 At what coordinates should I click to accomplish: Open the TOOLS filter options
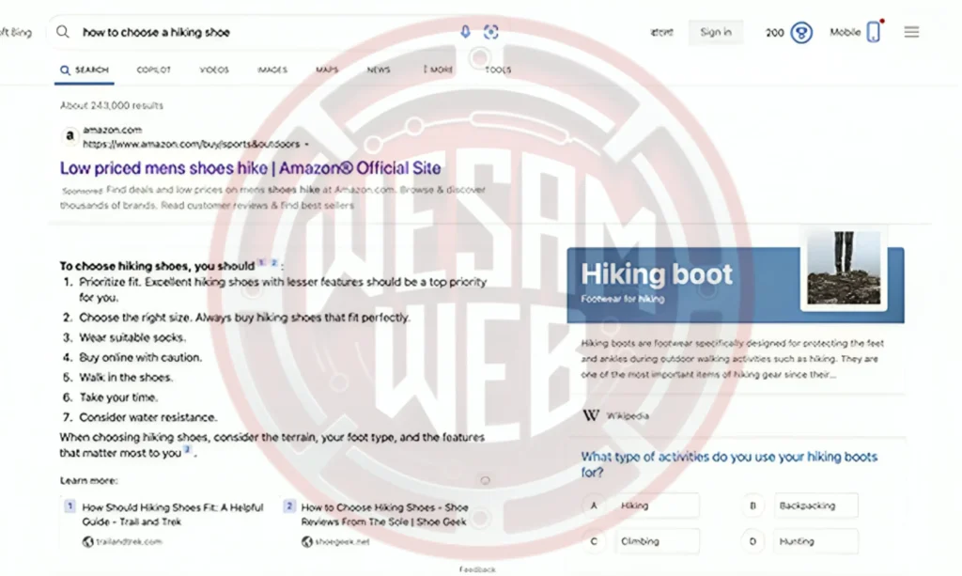[498, 70]
